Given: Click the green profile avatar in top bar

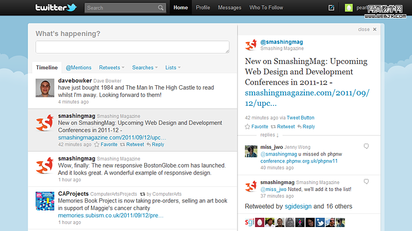Looking at the screenshot, I should [x=349, y=8].
